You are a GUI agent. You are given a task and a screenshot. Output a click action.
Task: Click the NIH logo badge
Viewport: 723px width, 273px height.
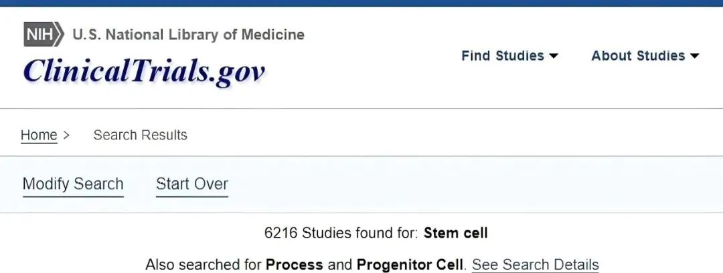click(x=44, y=35)
